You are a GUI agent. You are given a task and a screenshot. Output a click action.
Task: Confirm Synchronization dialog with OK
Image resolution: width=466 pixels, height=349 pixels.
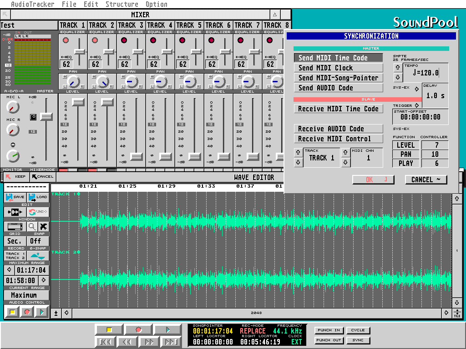(x=373, y=179)
